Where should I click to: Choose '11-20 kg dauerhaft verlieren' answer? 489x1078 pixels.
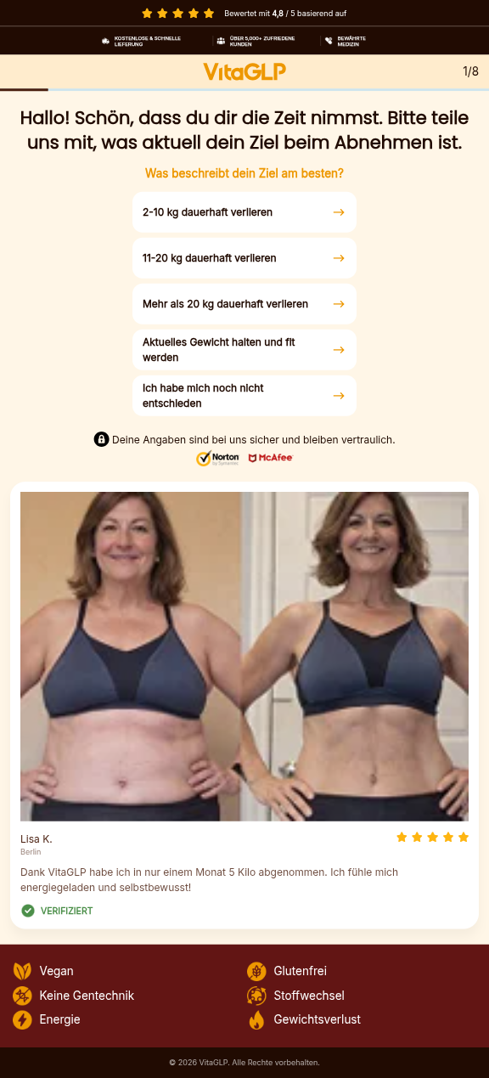pyautogui.click(x=244, y=258)
